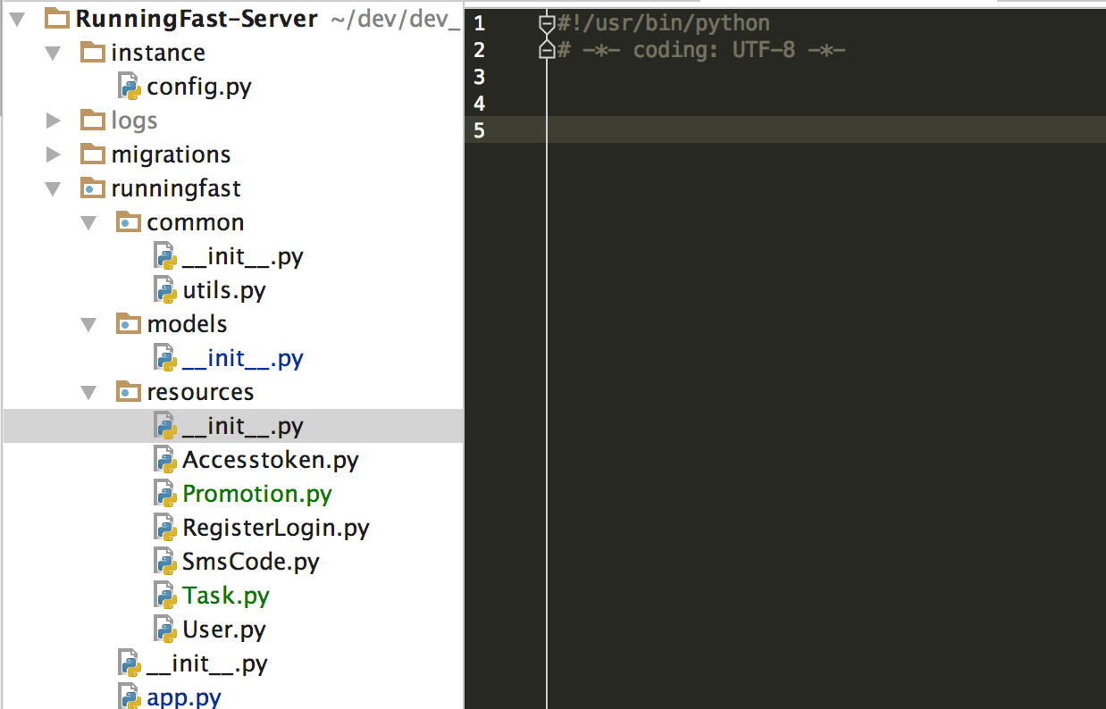Screen dimensions: 1106x709
Task: Click the Promotion.py file icon
Action: point(165,494)
